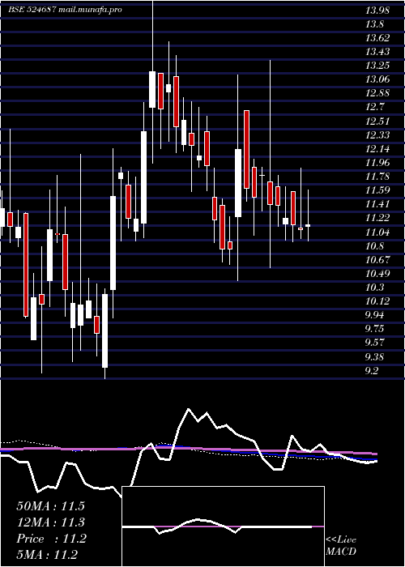Select the 12.88 price label
The image size is (405, 567).
pyautogui.click(x=377, y=93)
